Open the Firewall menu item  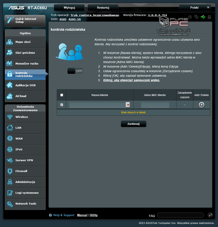[25, 171]
